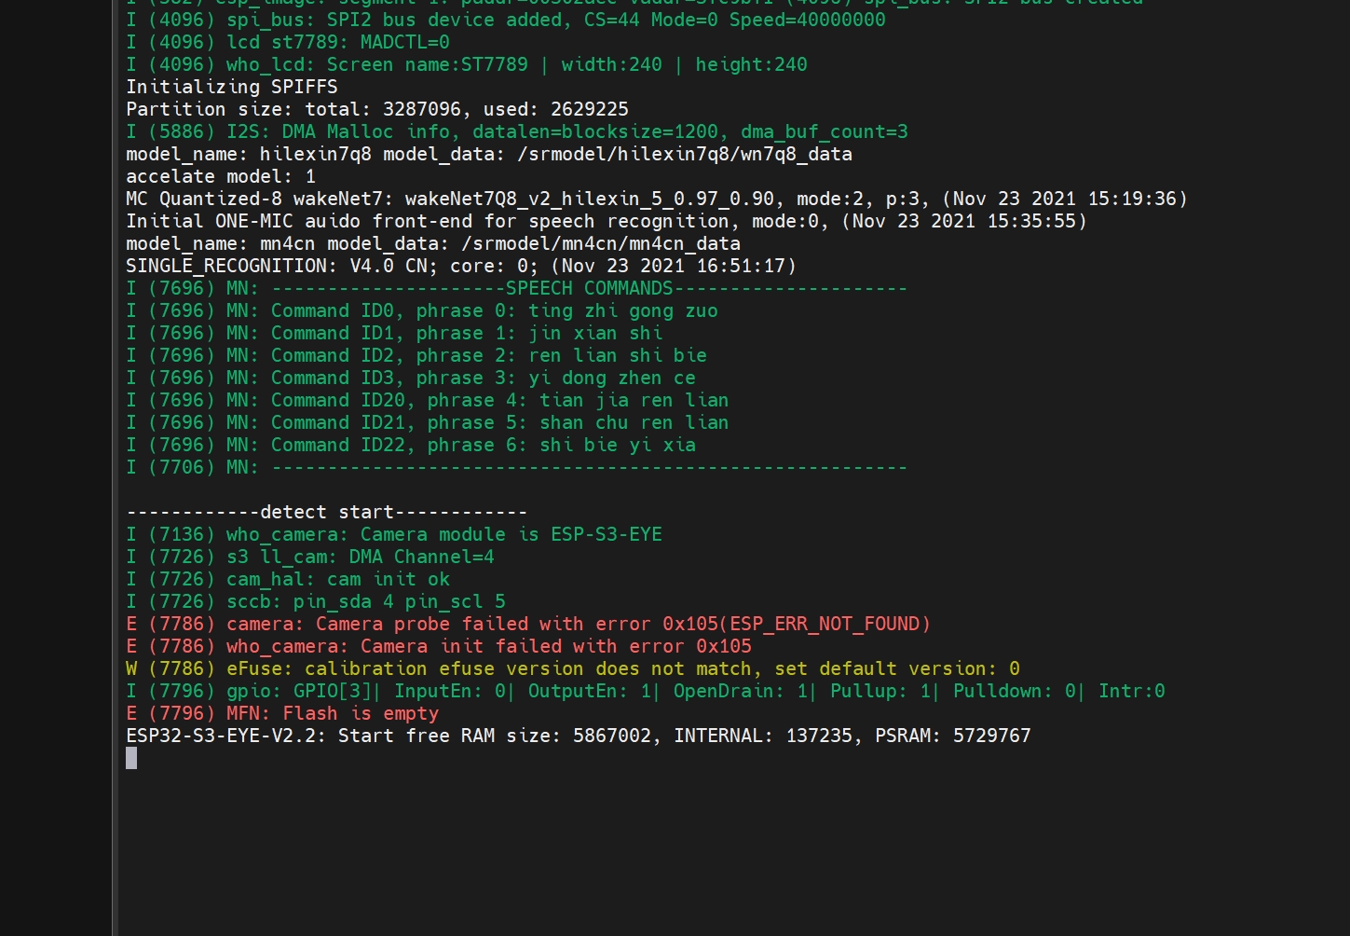Click the 'MFN: Flash is empty' error
The width and height of the screenshot is (1350, 936).
point(282,713)
